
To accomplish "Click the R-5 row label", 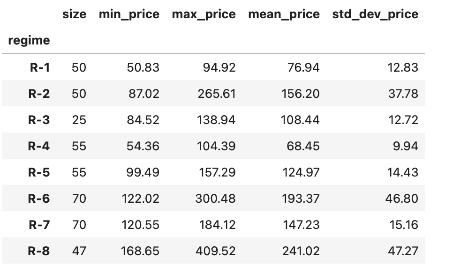I will pos(39,172).
